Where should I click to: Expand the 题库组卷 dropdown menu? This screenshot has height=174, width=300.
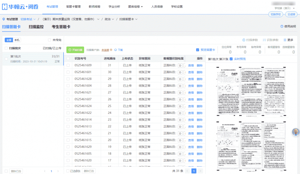click(x=135, y=7)
